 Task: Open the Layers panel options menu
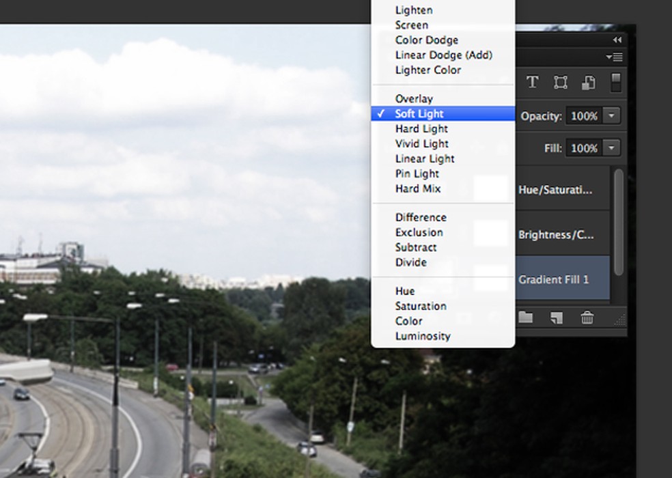[x=615, y=57]
